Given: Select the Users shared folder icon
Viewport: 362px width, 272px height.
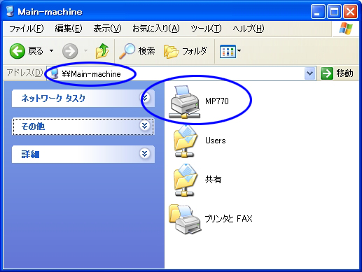Looking at the screenshot, I should (x=185, y=141).
